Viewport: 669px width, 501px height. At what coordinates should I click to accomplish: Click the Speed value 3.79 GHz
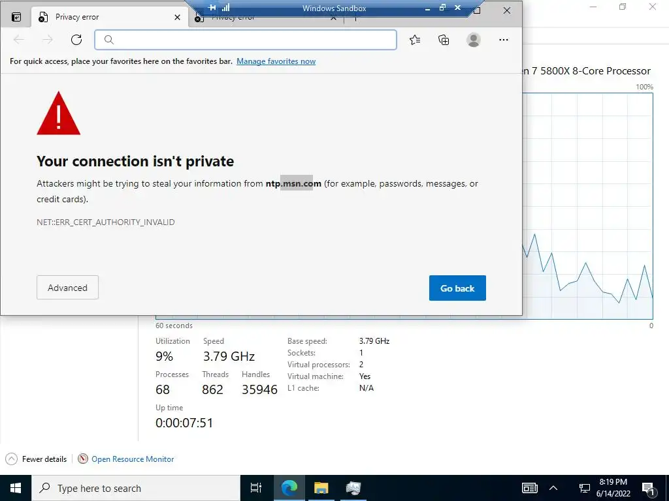[229, 356]
